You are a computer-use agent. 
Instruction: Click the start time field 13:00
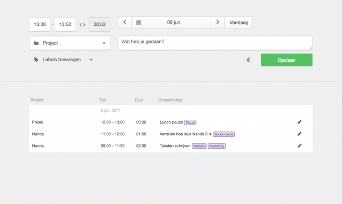point(40,24)
